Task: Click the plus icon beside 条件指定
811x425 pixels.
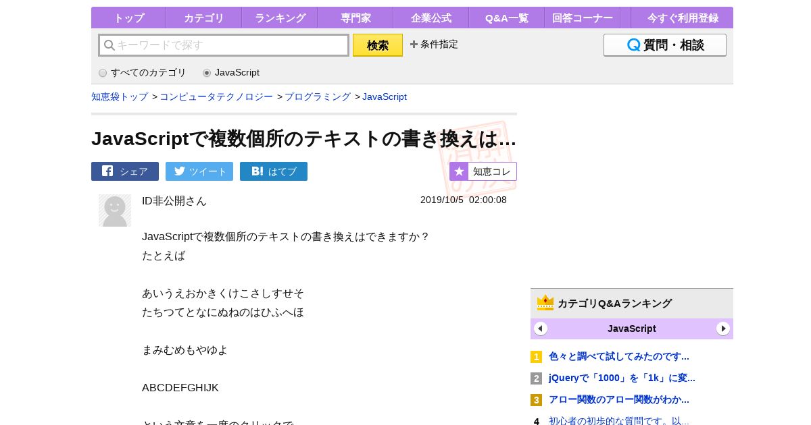Action: pos(414,45)
